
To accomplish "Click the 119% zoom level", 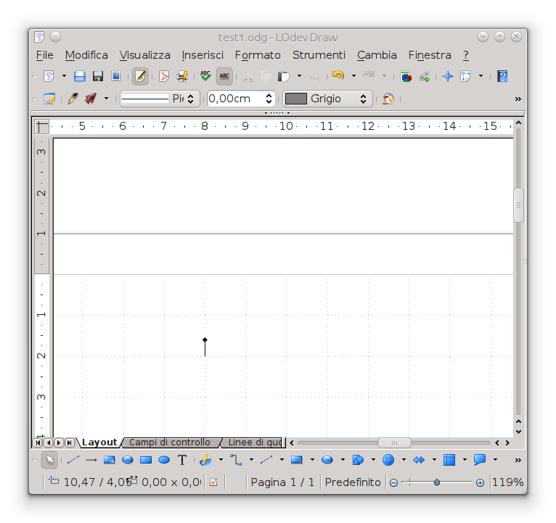I will [507, 482].
